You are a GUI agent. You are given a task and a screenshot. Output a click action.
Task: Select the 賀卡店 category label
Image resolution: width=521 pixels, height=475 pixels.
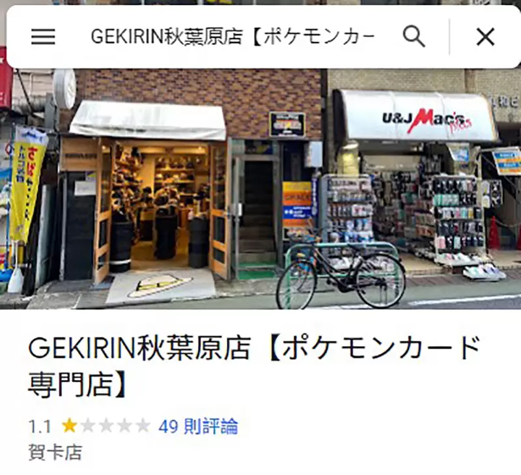55,452
